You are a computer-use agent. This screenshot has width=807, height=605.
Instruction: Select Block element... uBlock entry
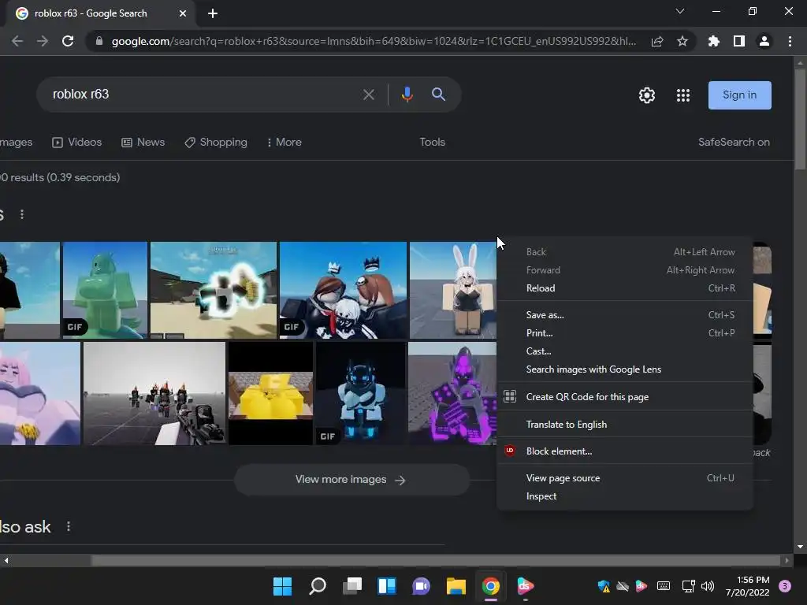click(625, 451)
